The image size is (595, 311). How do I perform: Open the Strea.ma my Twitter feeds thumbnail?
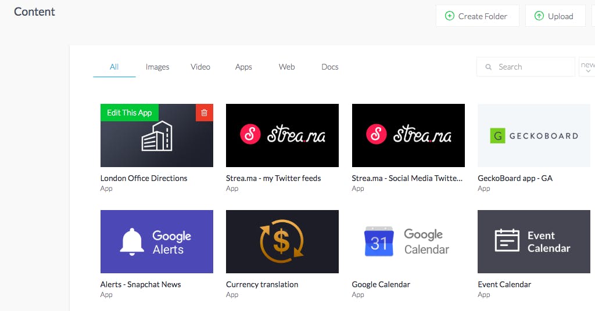click(x=282, y=136)
